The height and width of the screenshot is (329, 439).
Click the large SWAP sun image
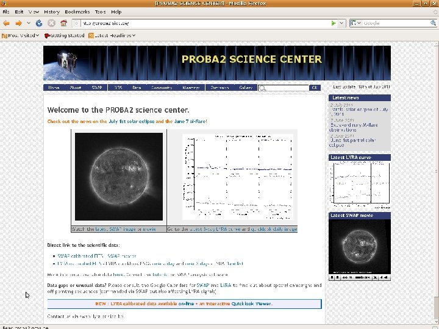pos(119,177)
